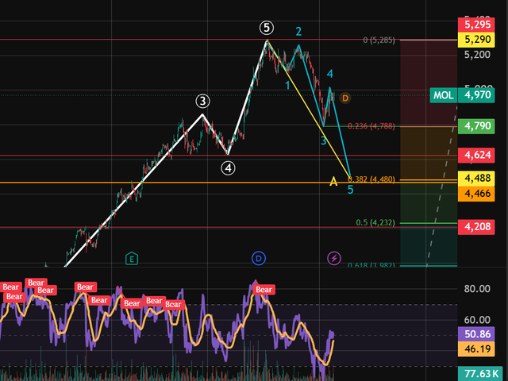Click the 60.00 RSI axis value

[x=477, y=320]
